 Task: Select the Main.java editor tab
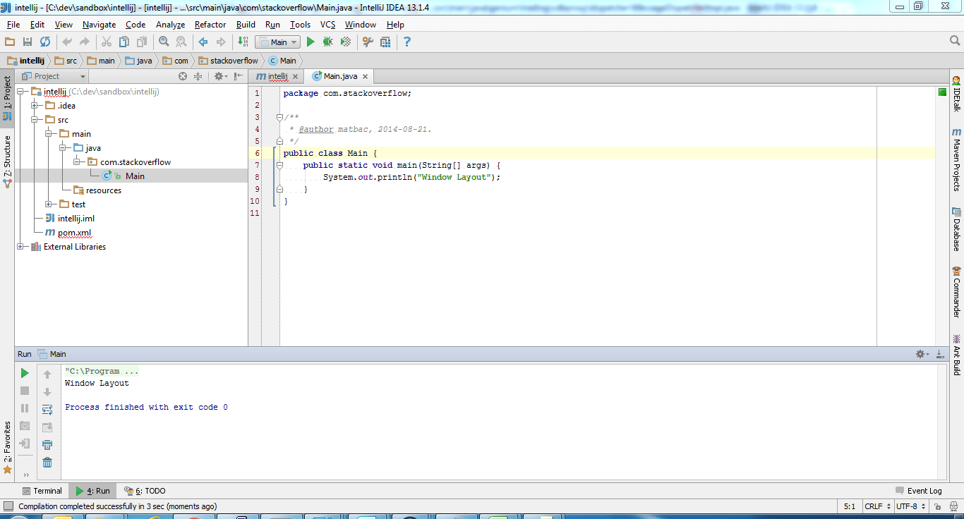click(x=341, y=76)
